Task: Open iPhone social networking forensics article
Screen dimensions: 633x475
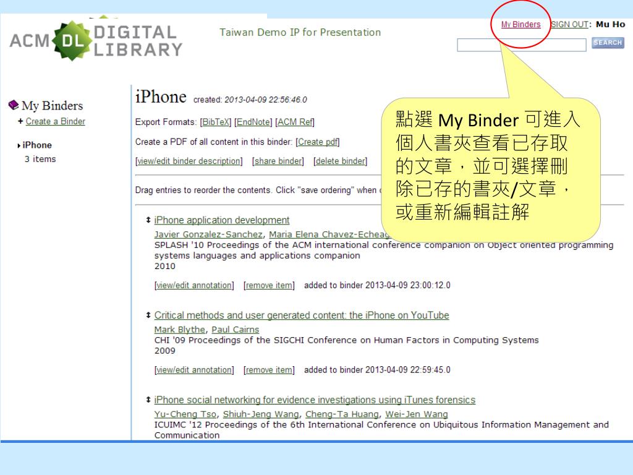Action: click(315, 400)
